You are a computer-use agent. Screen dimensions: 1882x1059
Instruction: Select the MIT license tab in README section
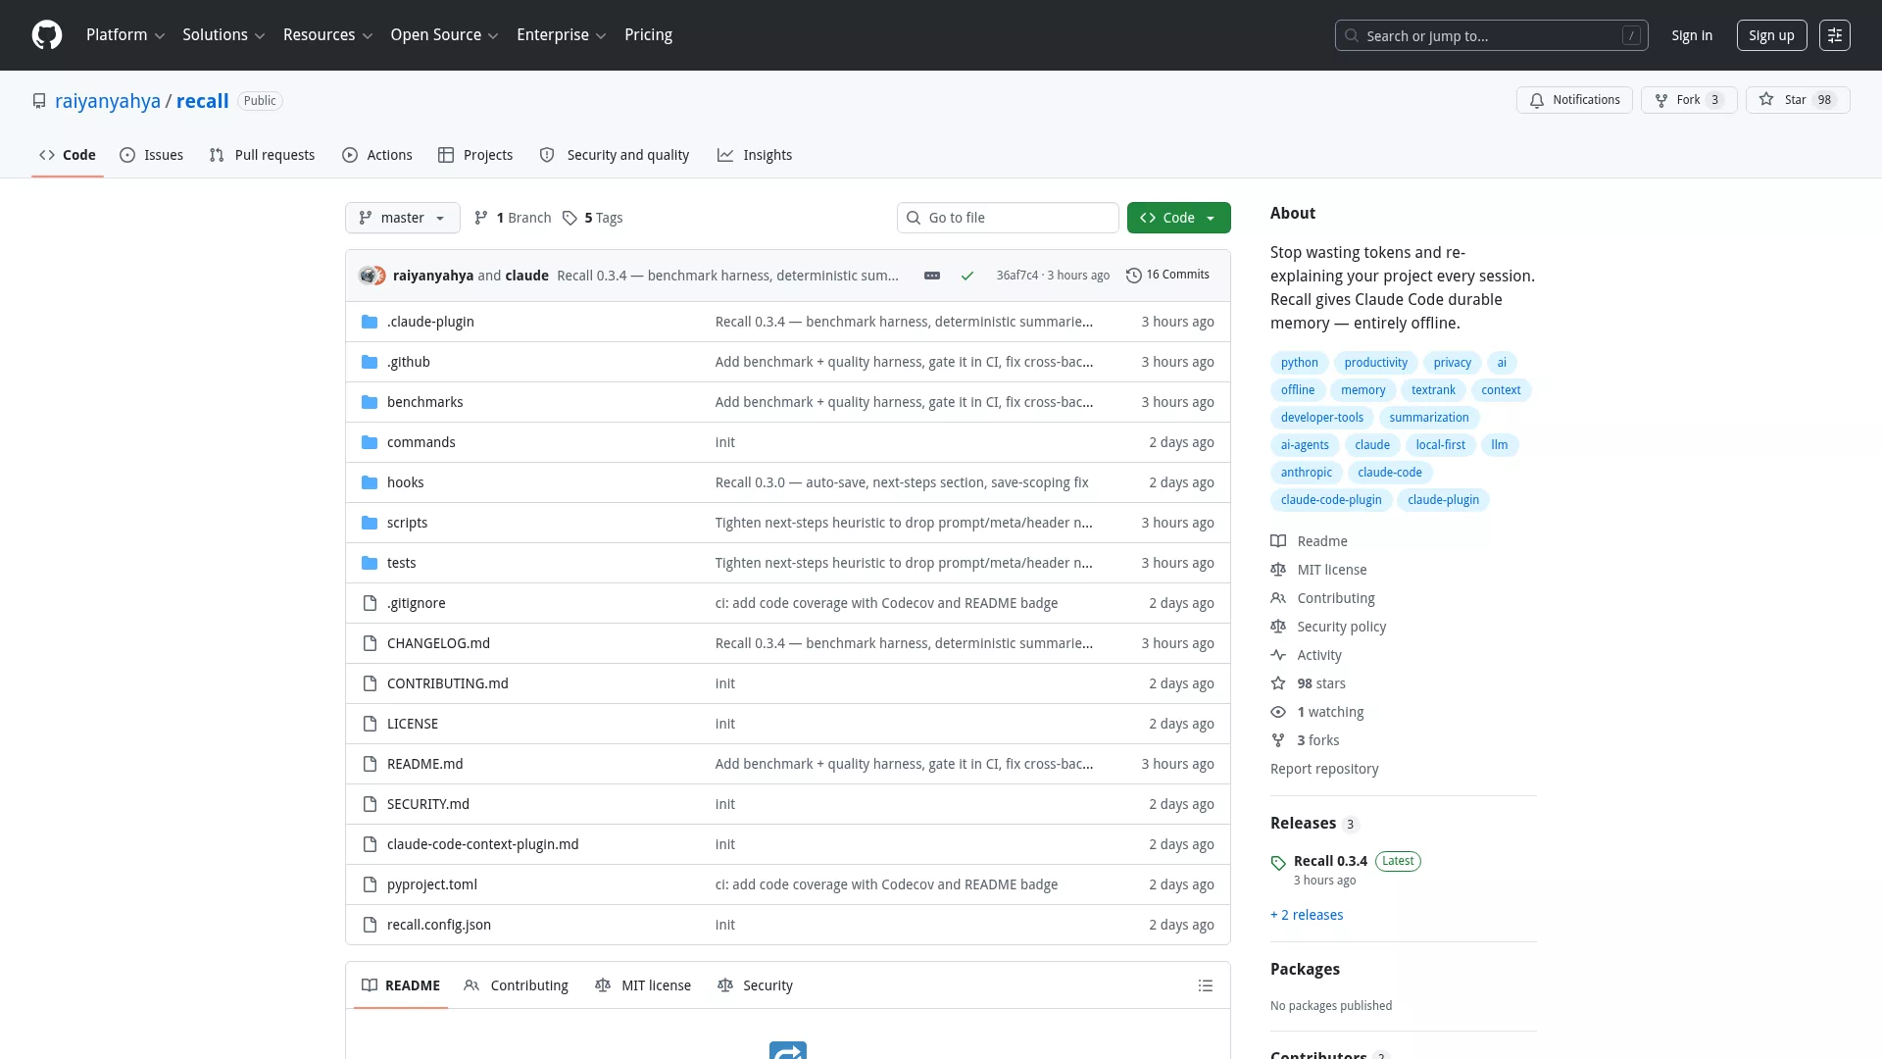(643, 985)
